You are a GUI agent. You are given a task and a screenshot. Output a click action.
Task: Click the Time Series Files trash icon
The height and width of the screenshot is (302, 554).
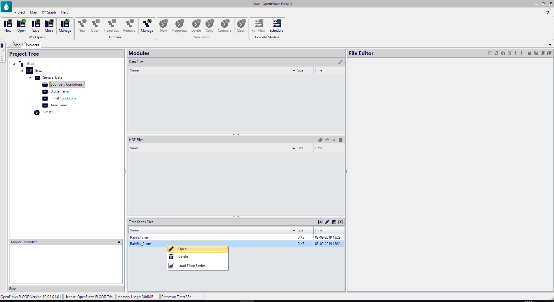click(334, 222)
